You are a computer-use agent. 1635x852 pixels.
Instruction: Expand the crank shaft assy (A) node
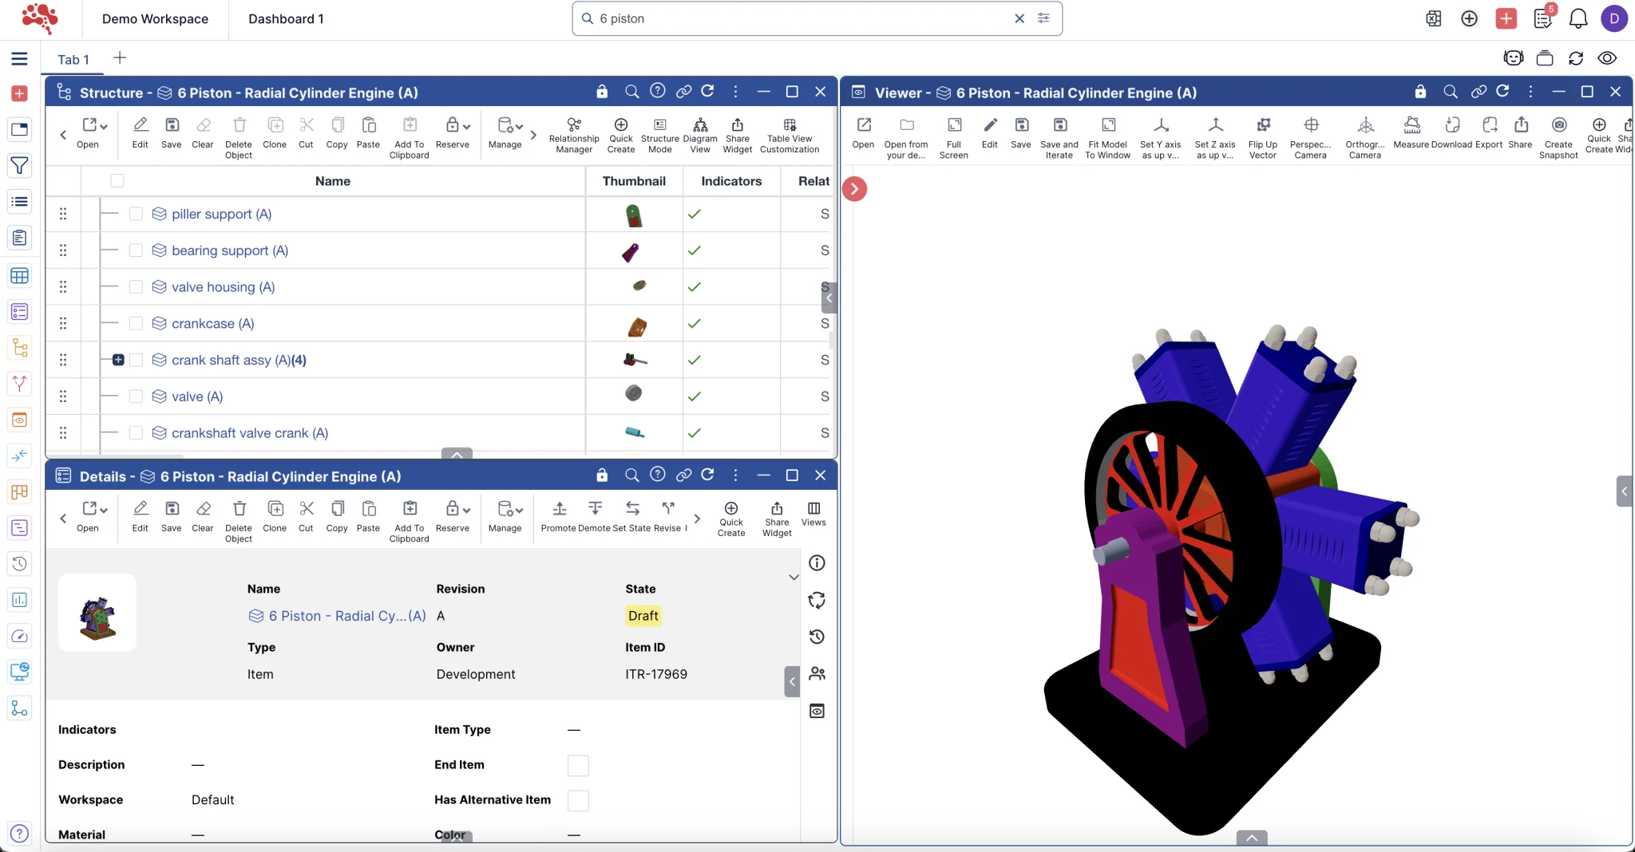118,361
